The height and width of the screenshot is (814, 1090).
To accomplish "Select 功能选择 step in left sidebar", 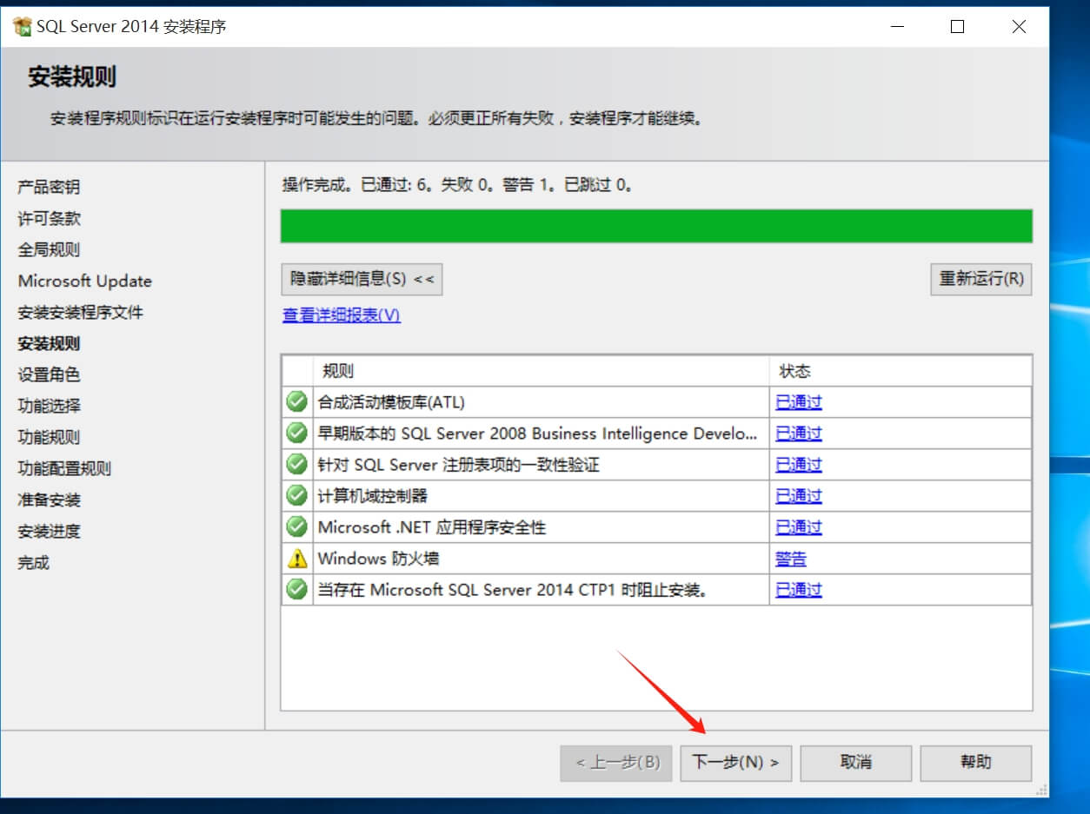I will coord(49,406).
